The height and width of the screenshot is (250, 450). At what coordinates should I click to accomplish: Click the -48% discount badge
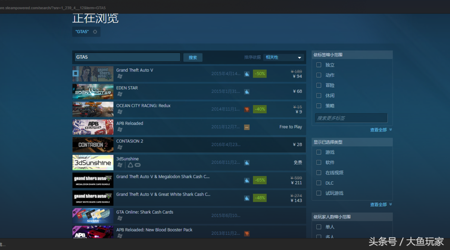260,198
